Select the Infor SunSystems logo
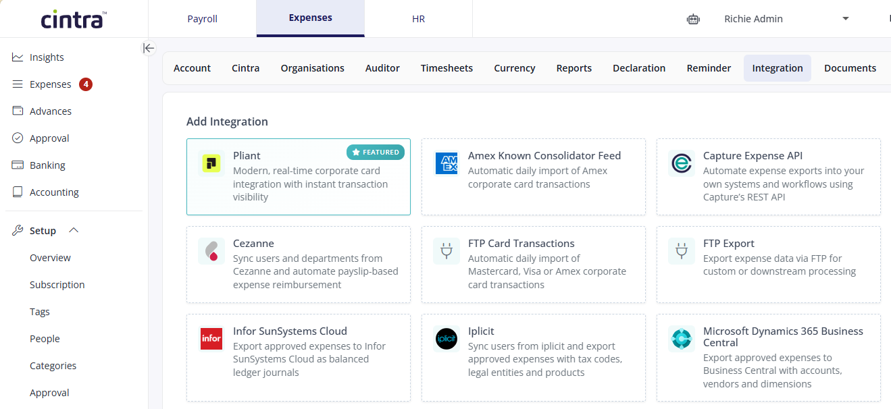Viewport: 891px width, 409px height. (211, 339)
